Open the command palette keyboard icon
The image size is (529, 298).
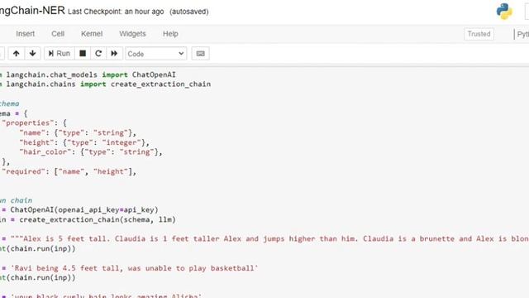(200, 53)
